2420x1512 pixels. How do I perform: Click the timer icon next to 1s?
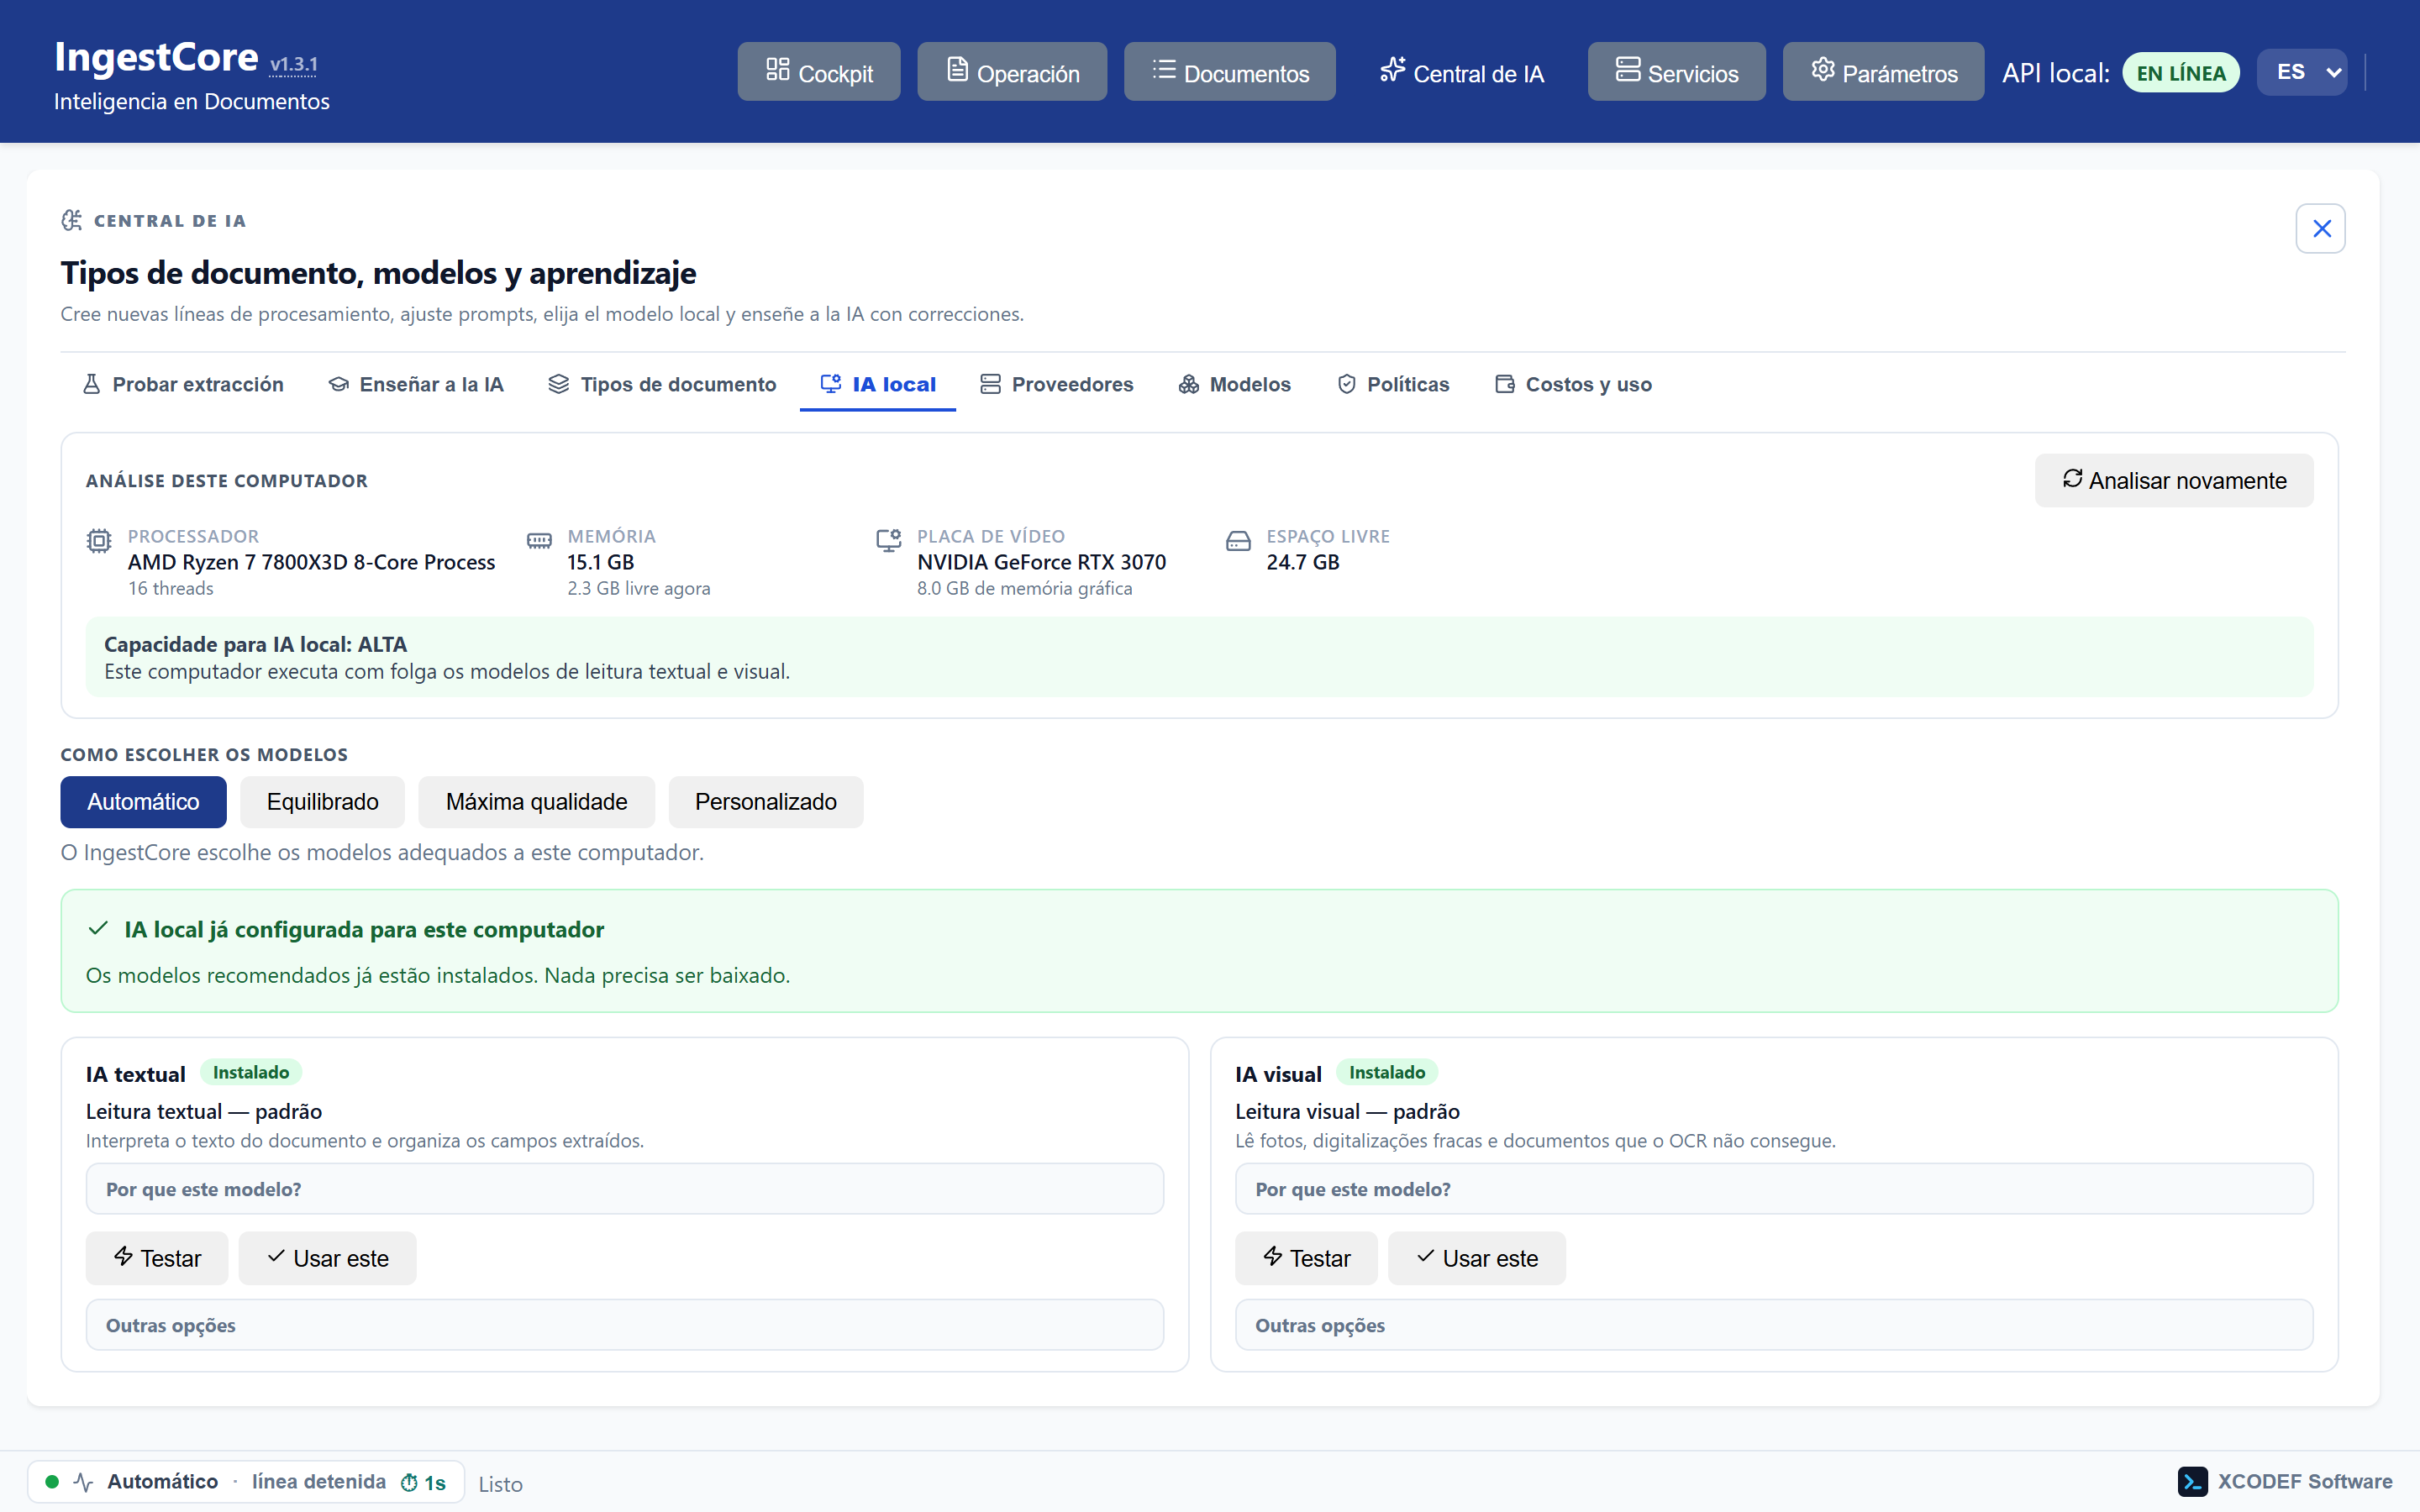pos(409,1483)
